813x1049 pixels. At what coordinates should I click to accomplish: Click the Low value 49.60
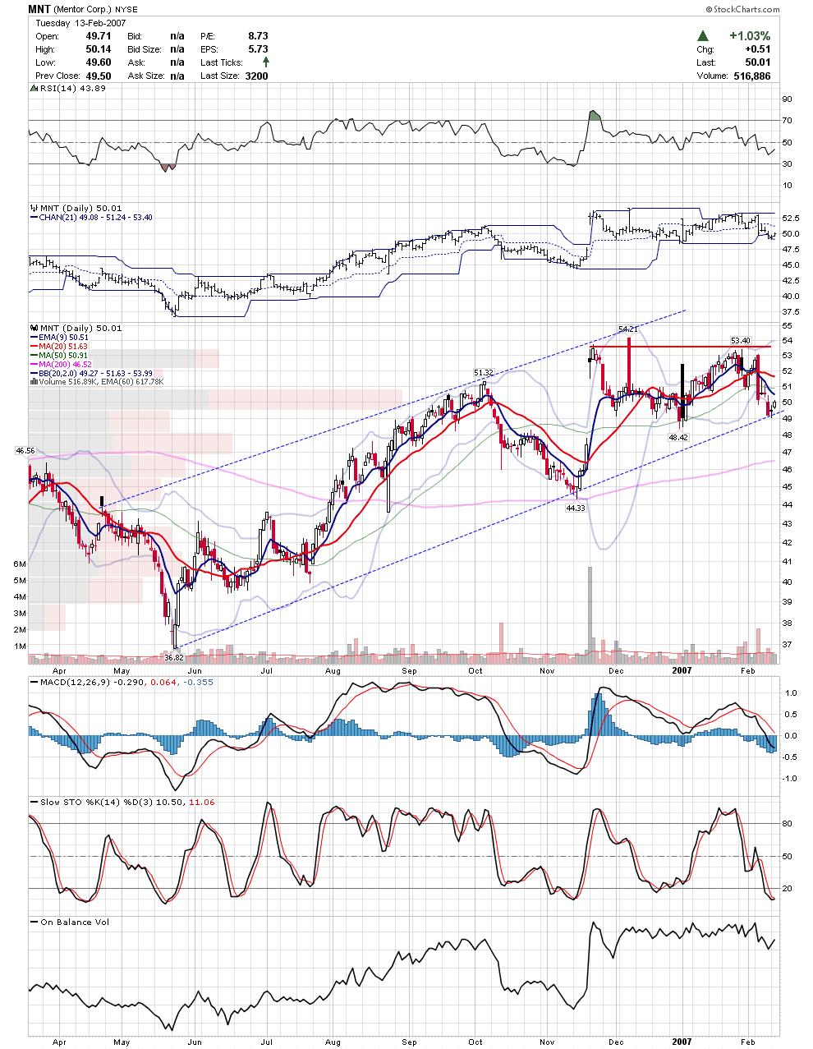point(97,62)
